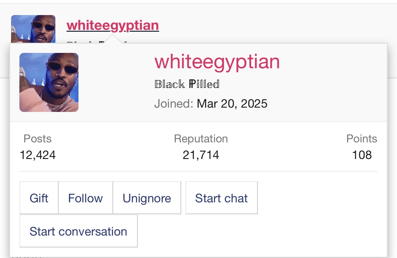Select the Black Pilled user title in card
This screenshot has height=258, width=397.
(x=187, y=84)
